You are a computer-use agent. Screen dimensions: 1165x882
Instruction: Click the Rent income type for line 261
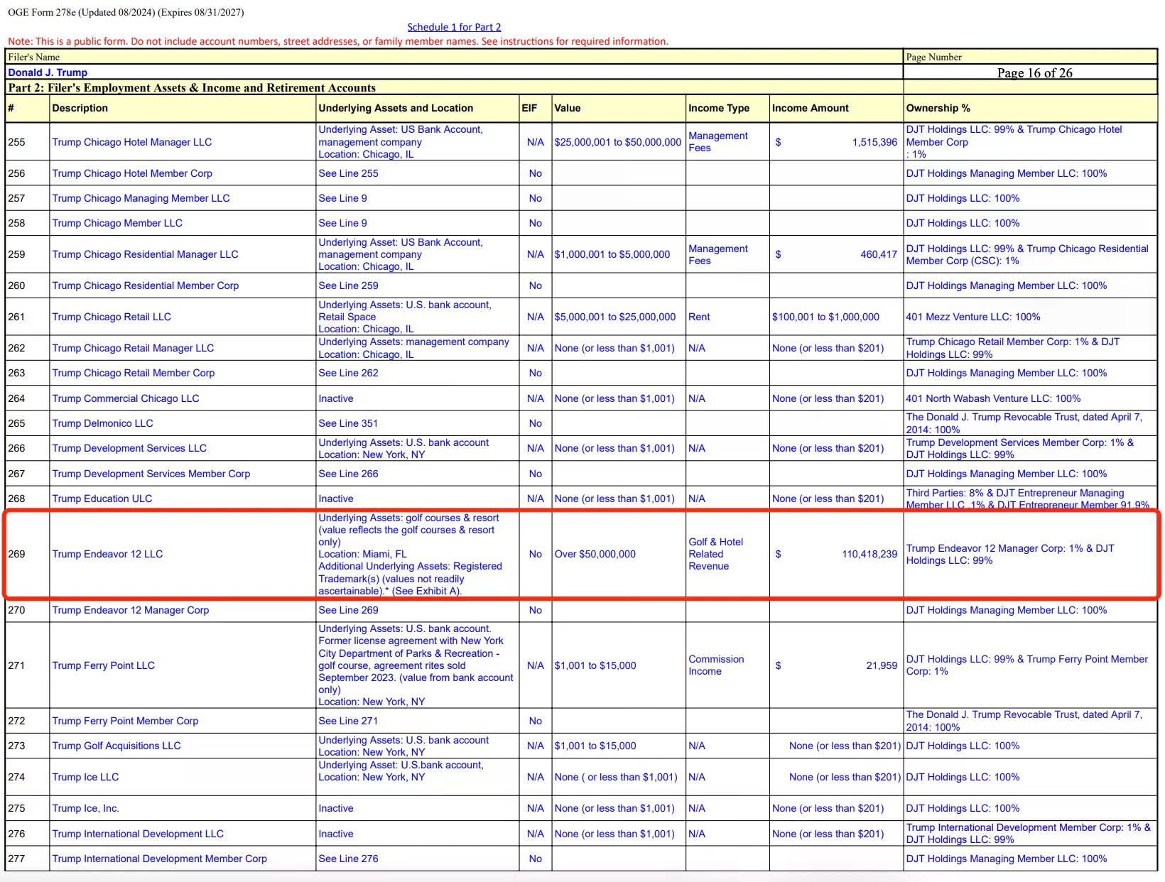pyautogui.click(x=699, y=317)
